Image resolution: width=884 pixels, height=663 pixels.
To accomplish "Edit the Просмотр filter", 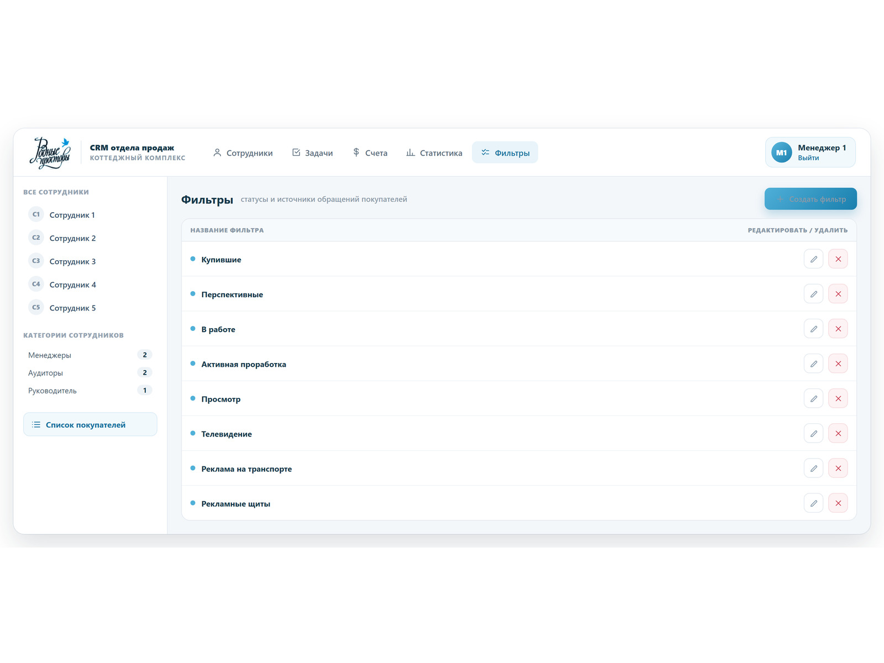I will [x=813, y=398].
